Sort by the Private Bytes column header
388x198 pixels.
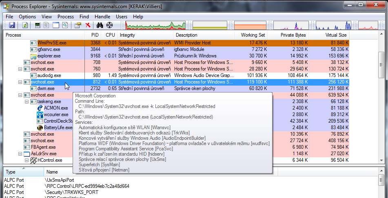pyautogui.click(x=288, y=35)
